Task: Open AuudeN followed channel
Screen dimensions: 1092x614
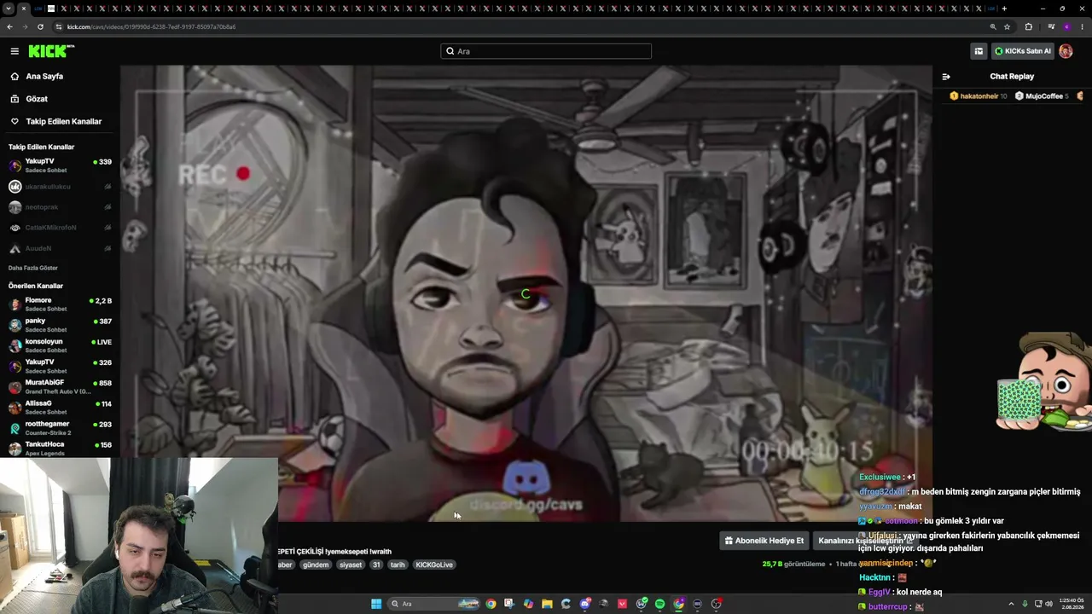Action: point(60,248)
